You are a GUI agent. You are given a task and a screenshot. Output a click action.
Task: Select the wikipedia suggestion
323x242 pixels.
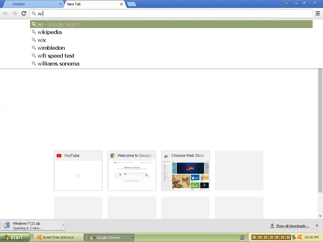pyautogui.click(x=171, y=32)
